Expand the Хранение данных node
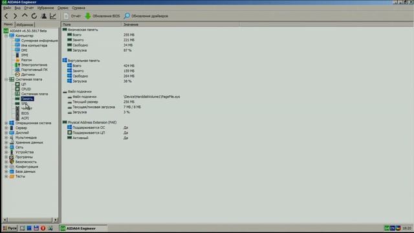The width and height of the screenshot is (414, 233). [6, 142]
